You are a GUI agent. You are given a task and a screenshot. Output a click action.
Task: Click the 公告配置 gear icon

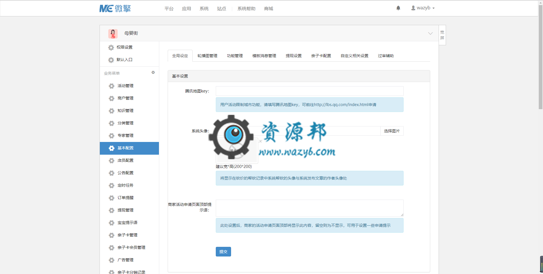click(x=112, y=173)
